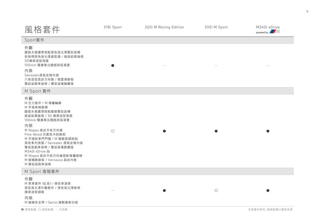Click the line M 字樣車側銘牌
The width and height of the screenshot is (315, 222).
[36, 107]
